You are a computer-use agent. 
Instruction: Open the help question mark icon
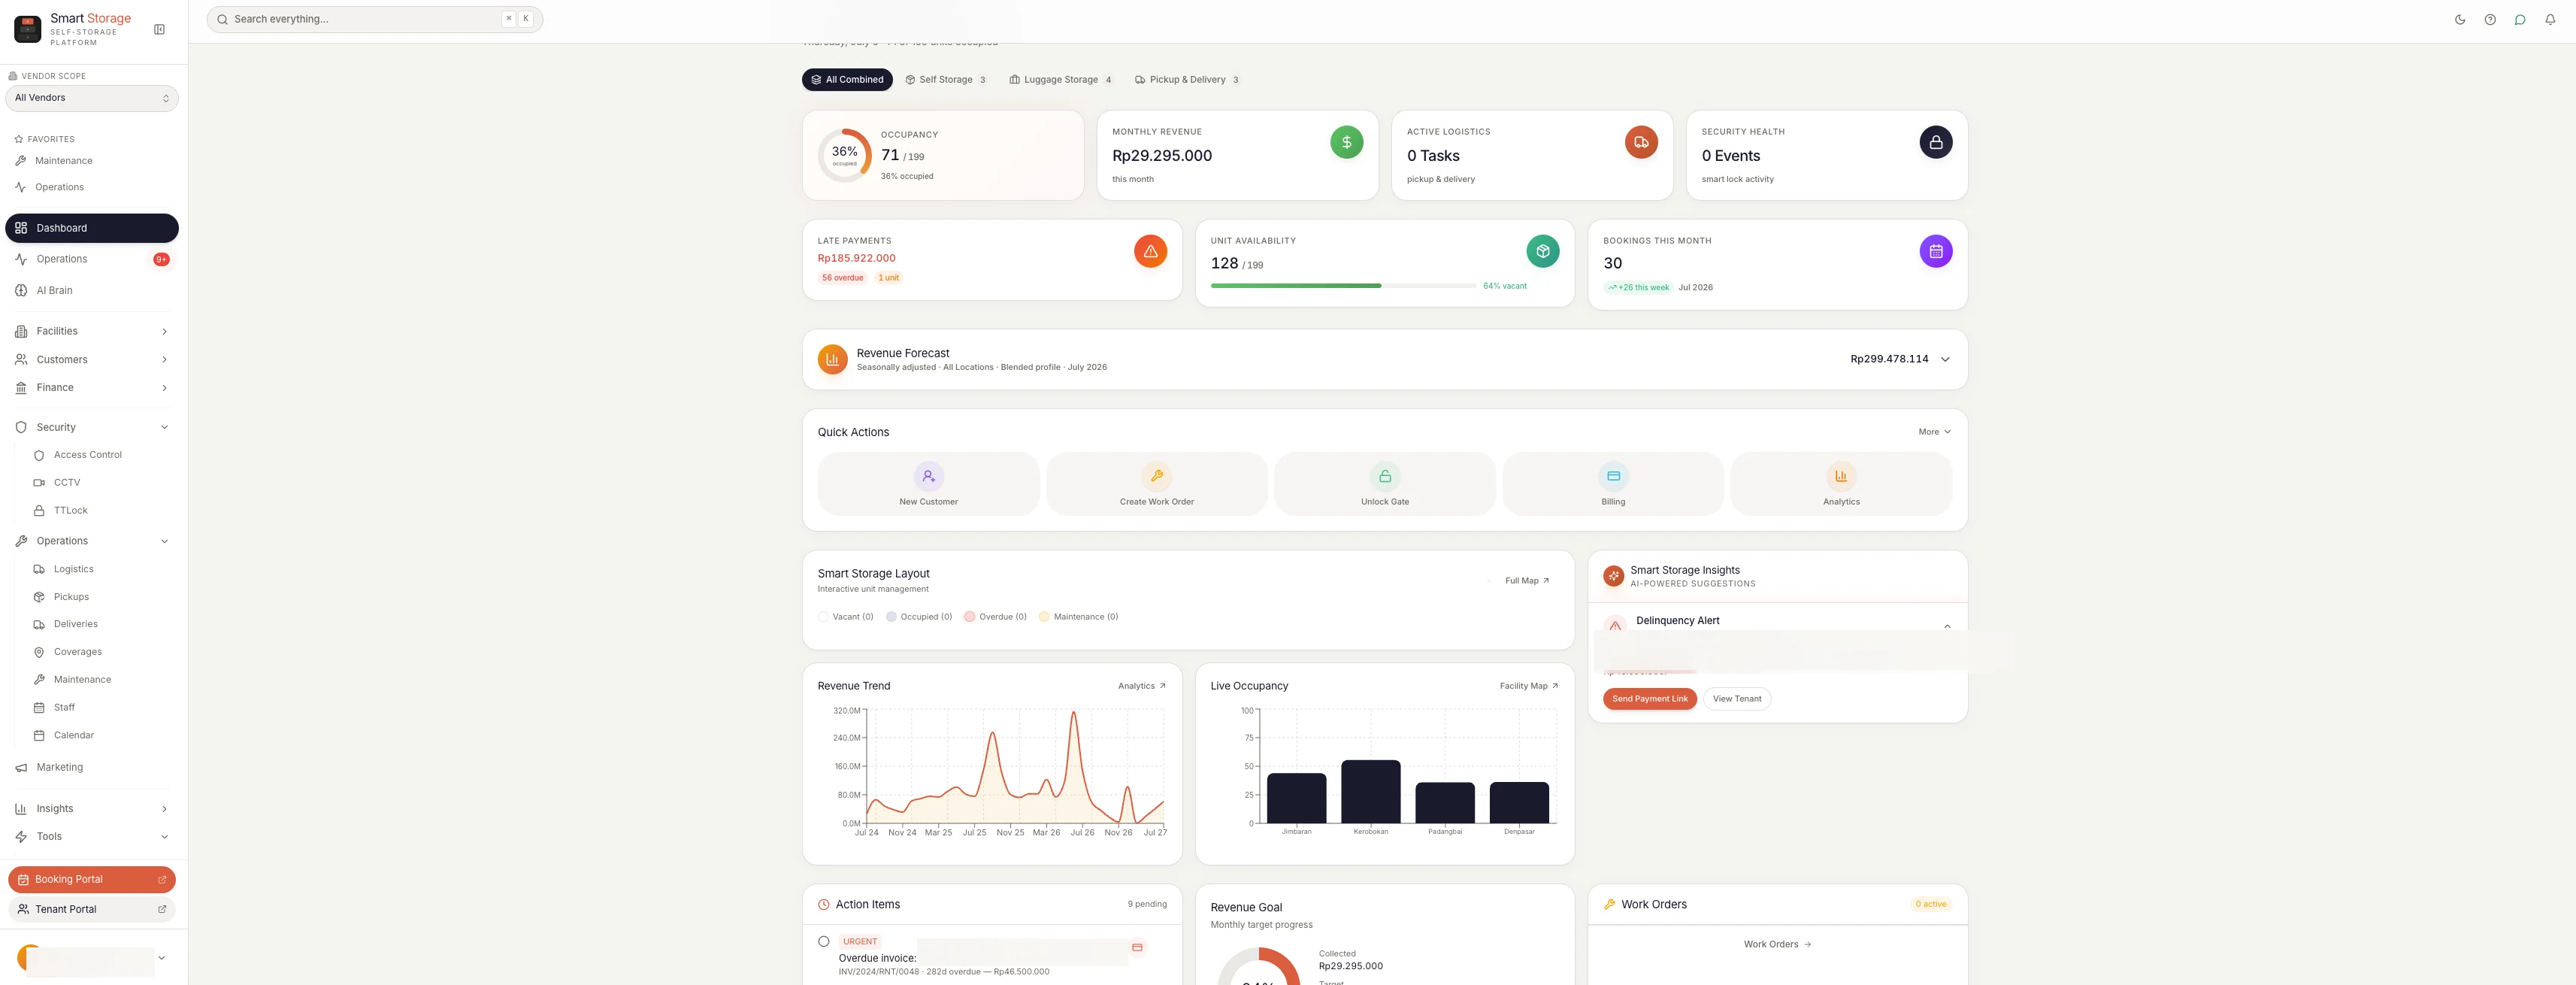coord(2490,20)
